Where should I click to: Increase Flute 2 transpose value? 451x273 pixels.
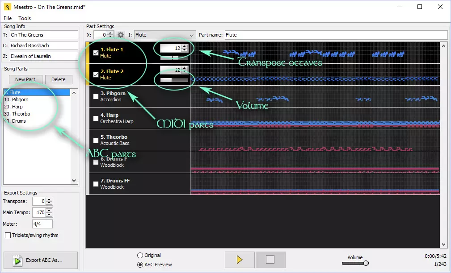pos(184,68)
